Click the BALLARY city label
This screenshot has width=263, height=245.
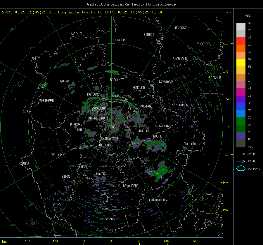[190, 144]
